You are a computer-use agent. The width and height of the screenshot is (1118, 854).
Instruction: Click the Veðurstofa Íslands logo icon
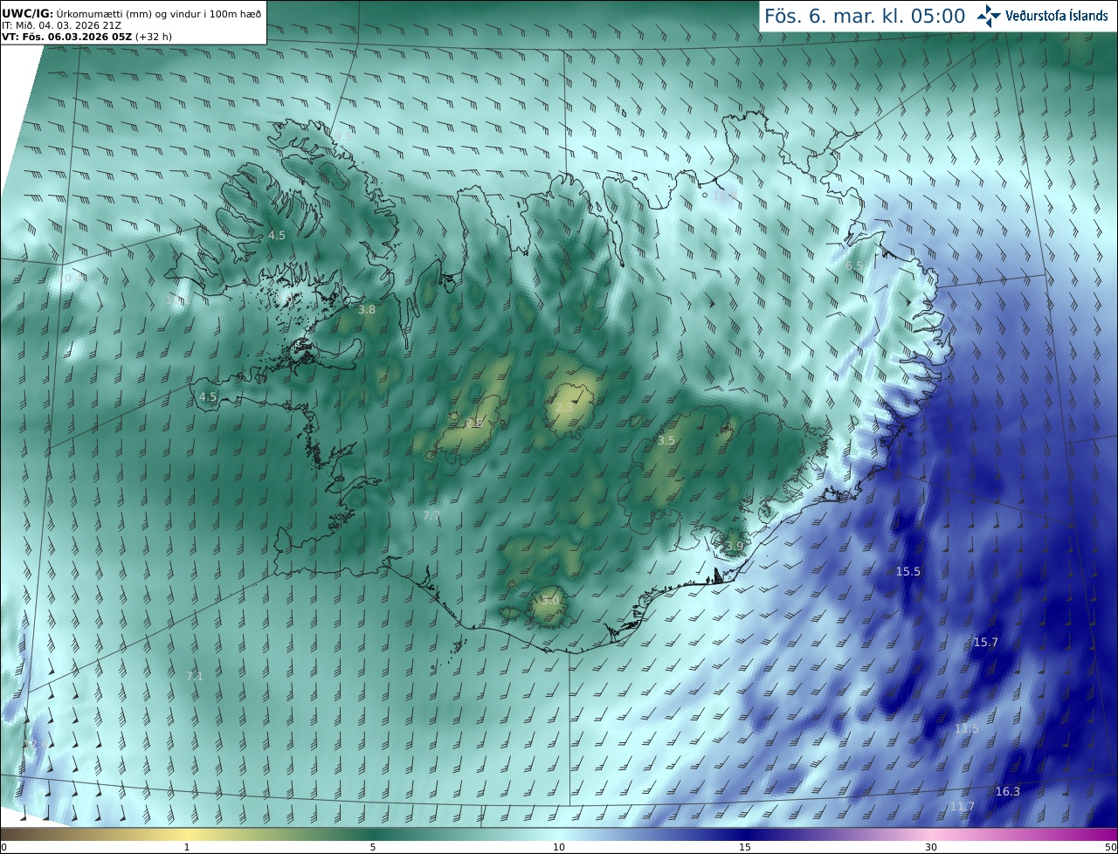989,16
